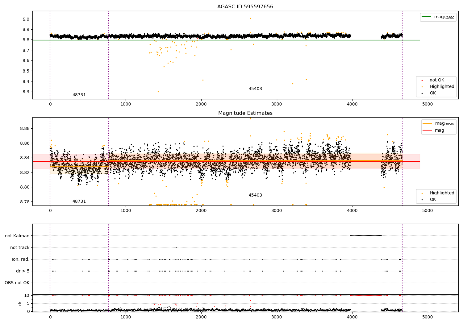The height and width of the screenshot is (324, 463).
Task: Click the 'not Kalman' axis label
Action: (17, 236)
